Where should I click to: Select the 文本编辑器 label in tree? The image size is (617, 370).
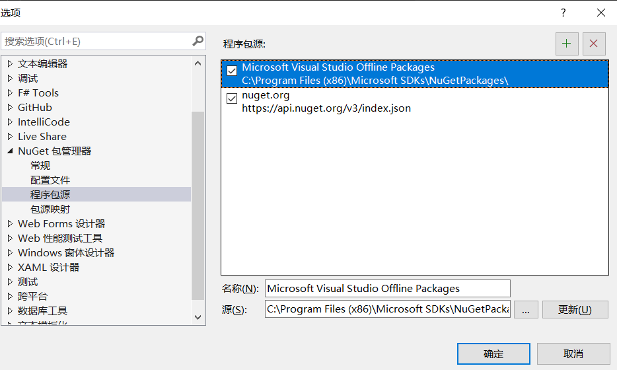point(42,64)
